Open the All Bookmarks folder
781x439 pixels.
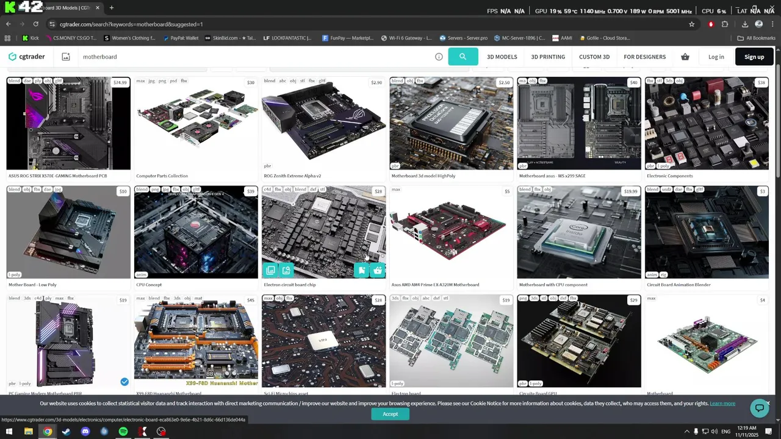(x=756, y=38)
